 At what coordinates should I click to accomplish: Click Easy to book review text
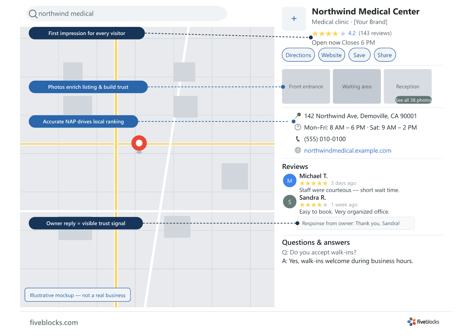[344, 212]
